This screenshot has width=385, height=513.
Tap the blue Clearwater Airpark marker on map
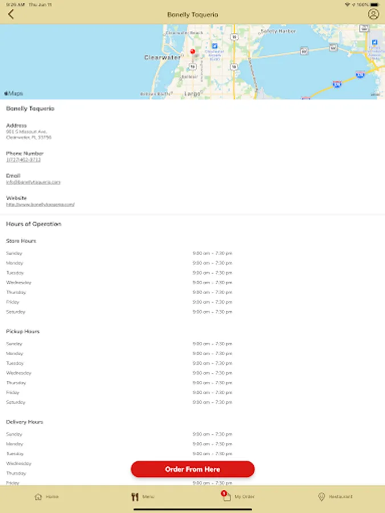(214, 46)
